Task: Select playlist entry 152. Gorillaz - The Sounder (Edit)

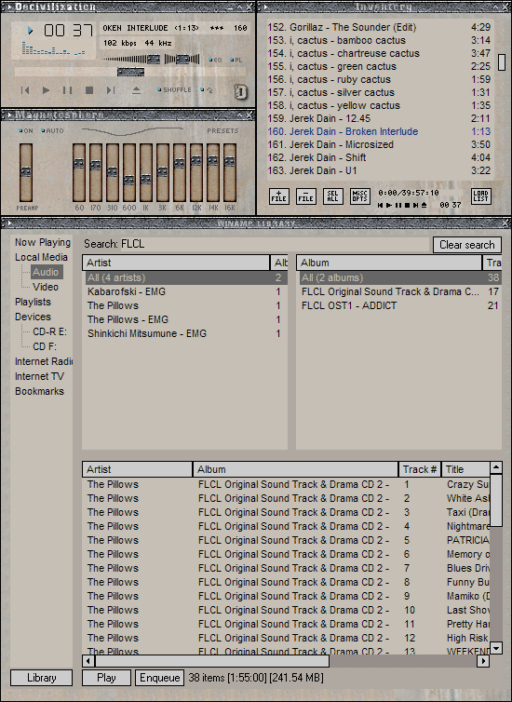Action: pos(379,27)
